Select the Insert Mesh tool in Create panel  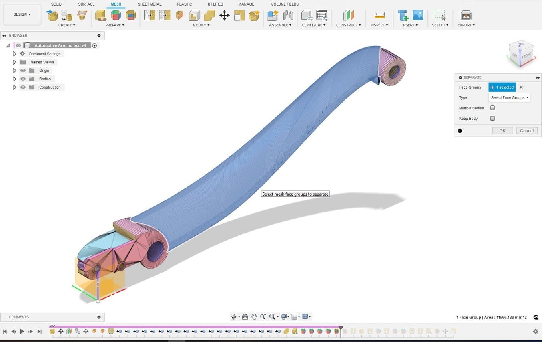[52, 15]
